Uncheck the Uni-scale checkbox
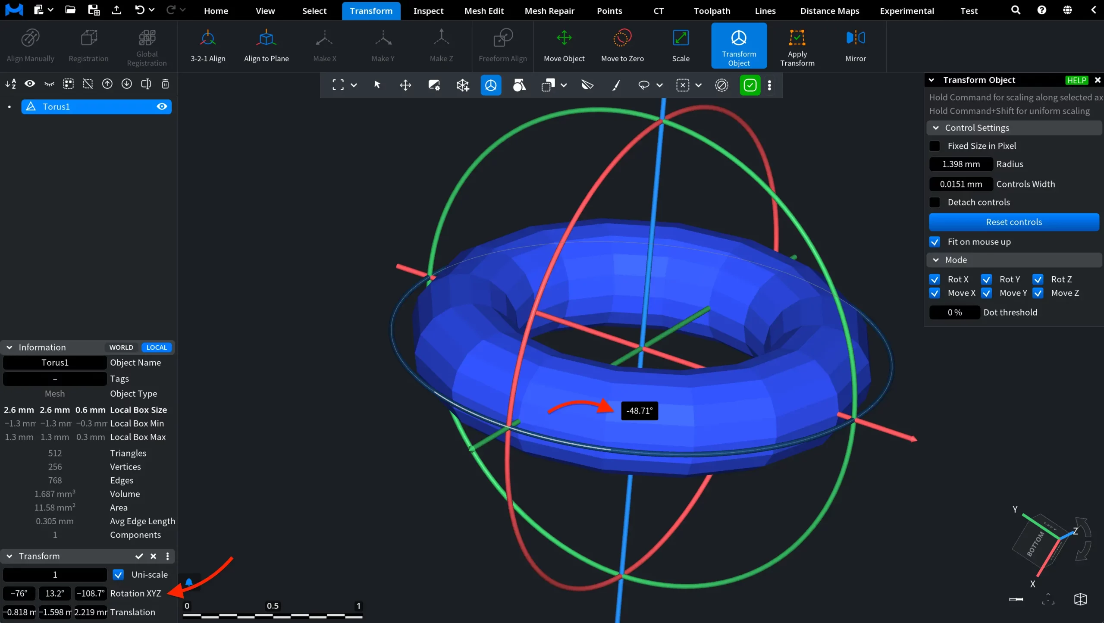The height and width of the screenshot is (623, 1104). pyautogui.click(x=118, y=575)
